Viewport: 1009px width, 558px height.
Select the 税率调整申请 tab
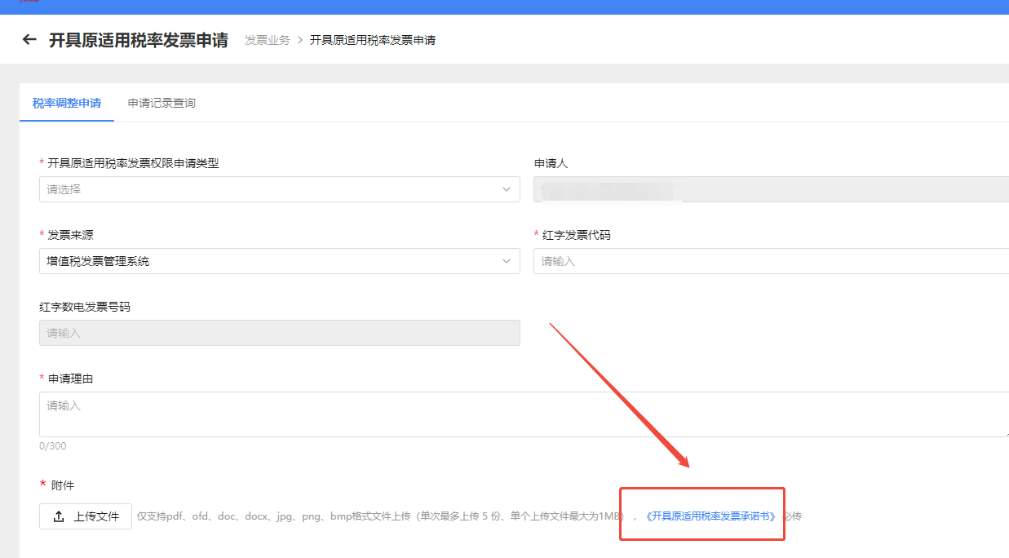click(x=67, y=103)
